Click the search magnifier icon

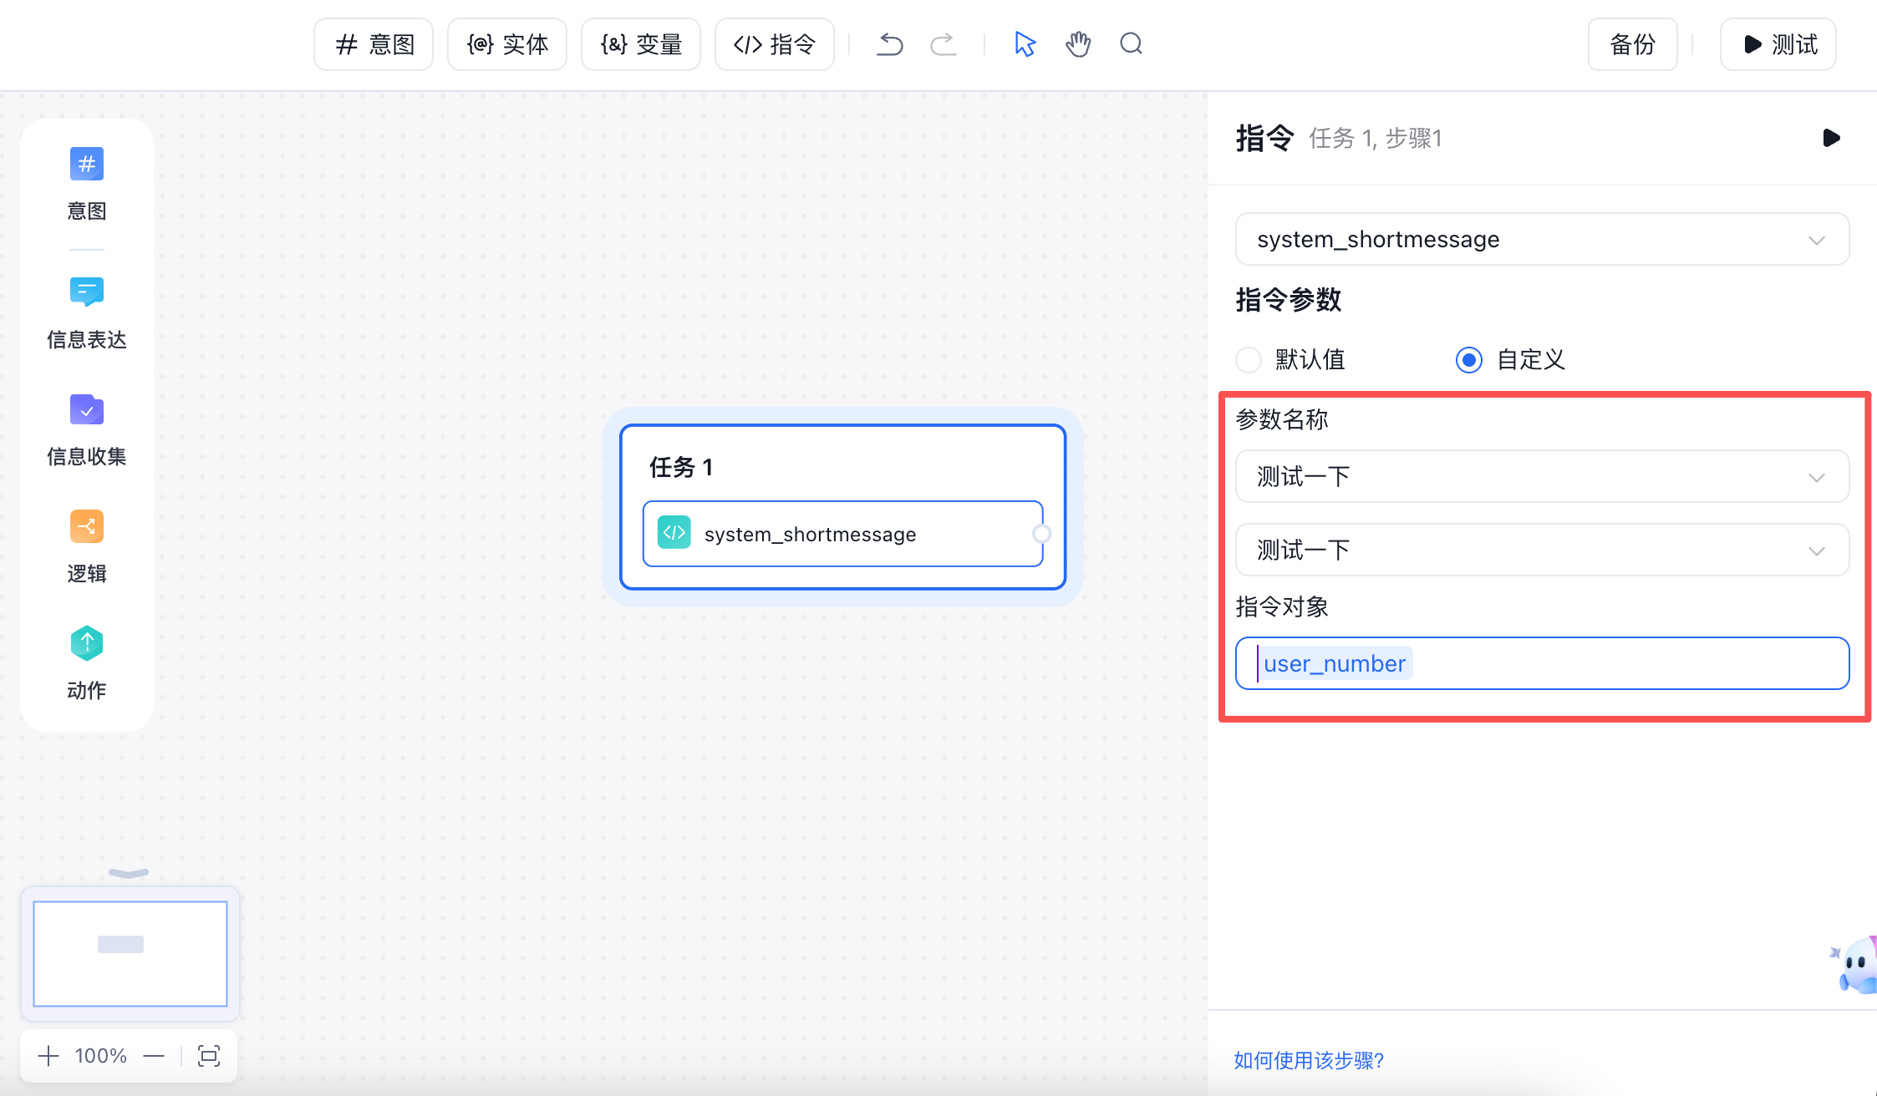point(1132,44)
